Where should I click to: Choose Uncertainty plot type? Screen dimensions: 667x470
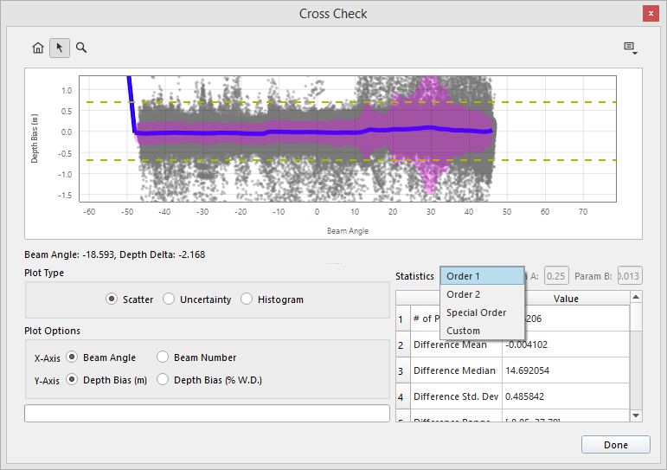[169, 299]
